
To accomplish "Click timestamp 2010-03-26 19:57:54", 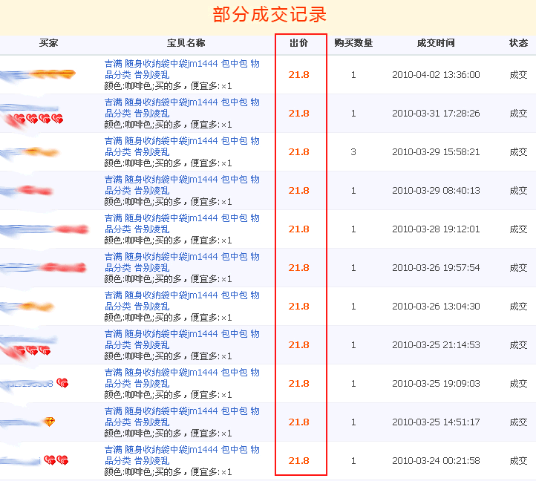I will [436, 268].
